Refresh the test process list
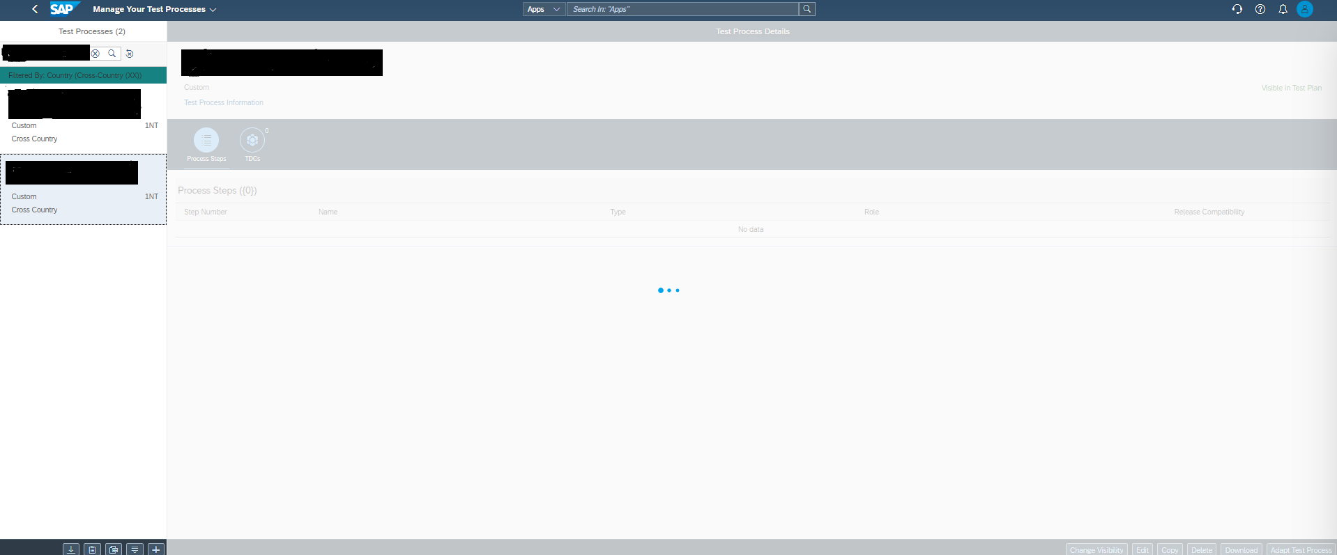 130,54
